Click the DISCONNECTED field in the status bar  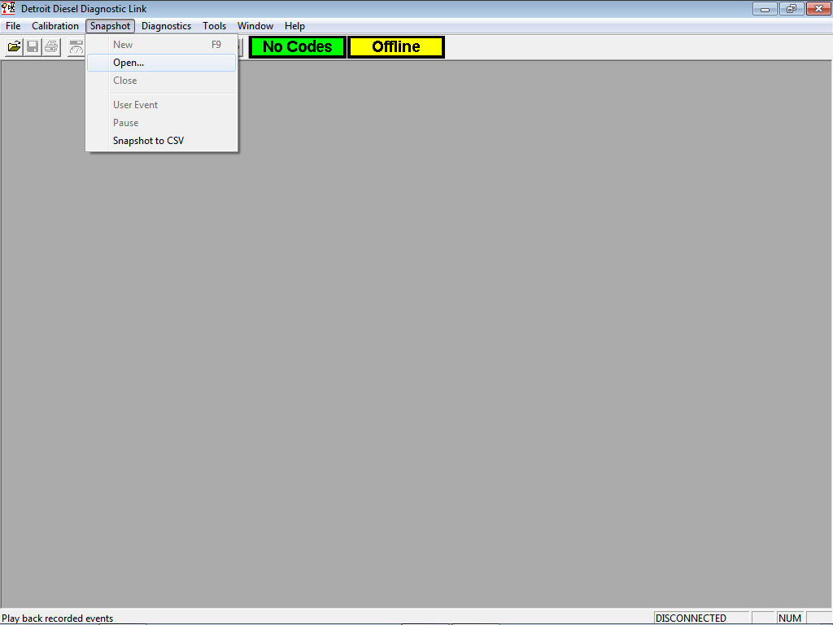tap(700, 618)
